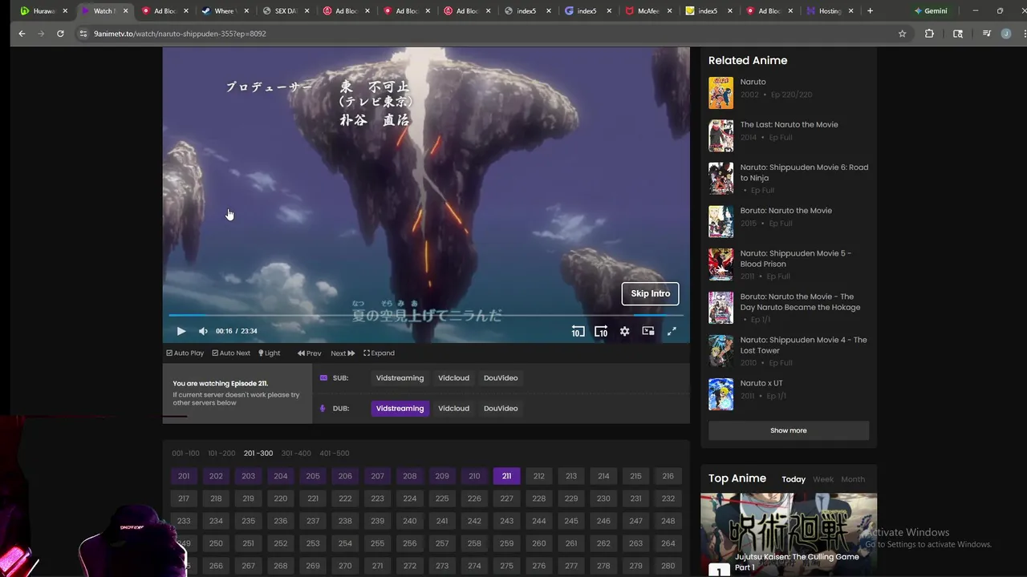Enter fullscreen video mode

point(672,331)
